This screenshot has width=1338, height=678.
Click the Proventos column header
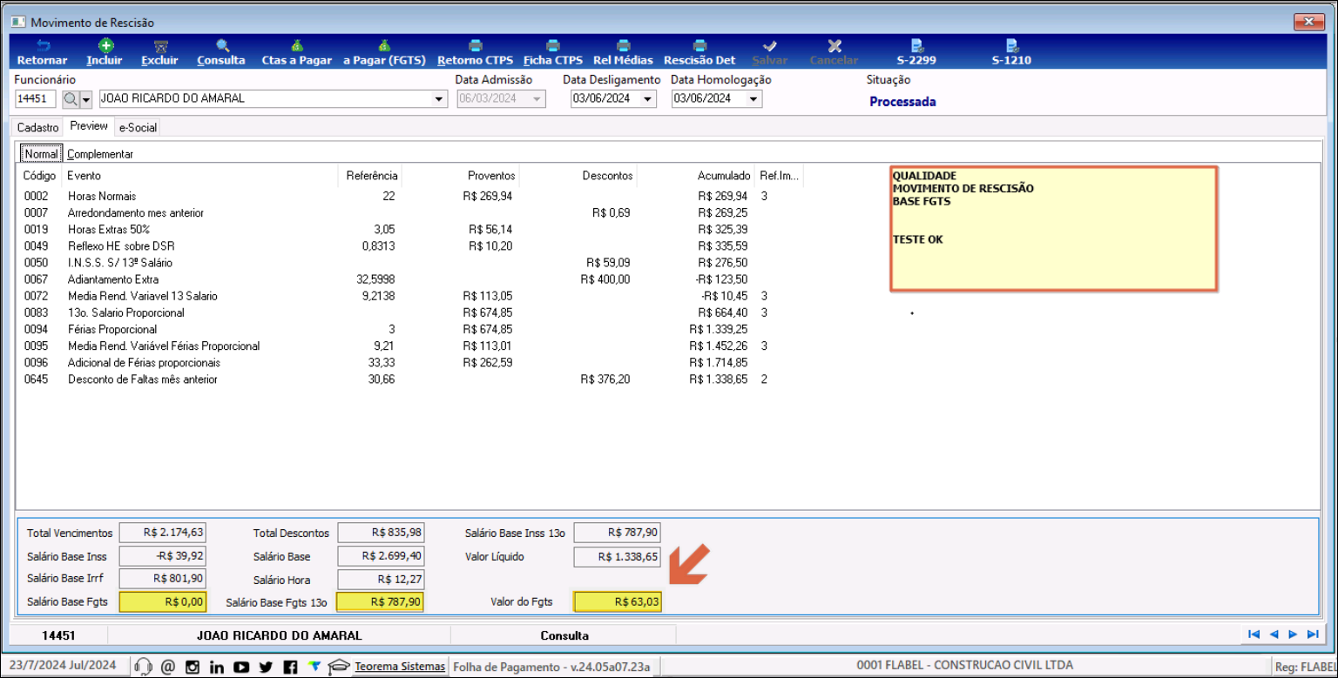tap(461, 176)
